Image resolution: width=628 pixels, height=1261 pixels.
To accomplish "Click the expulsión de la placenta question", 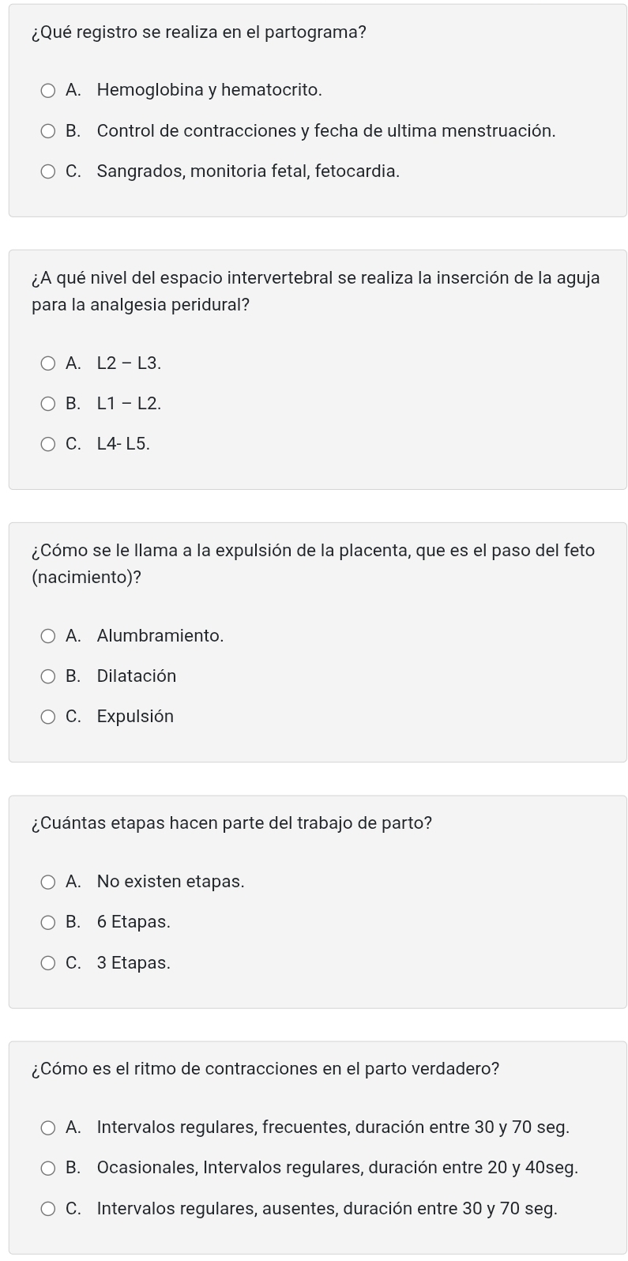I will point(313,563).
